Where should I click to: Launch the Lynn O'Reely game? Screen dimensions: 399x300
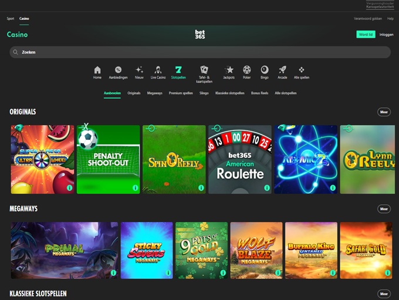(367, 160)
